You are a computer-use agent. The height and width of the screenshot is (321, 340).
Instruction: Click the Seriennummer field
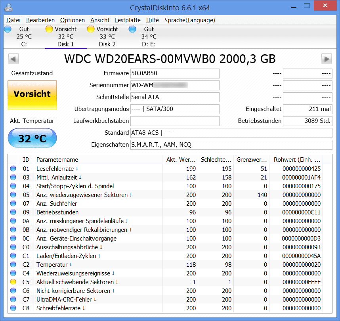(x=175, y=85)
